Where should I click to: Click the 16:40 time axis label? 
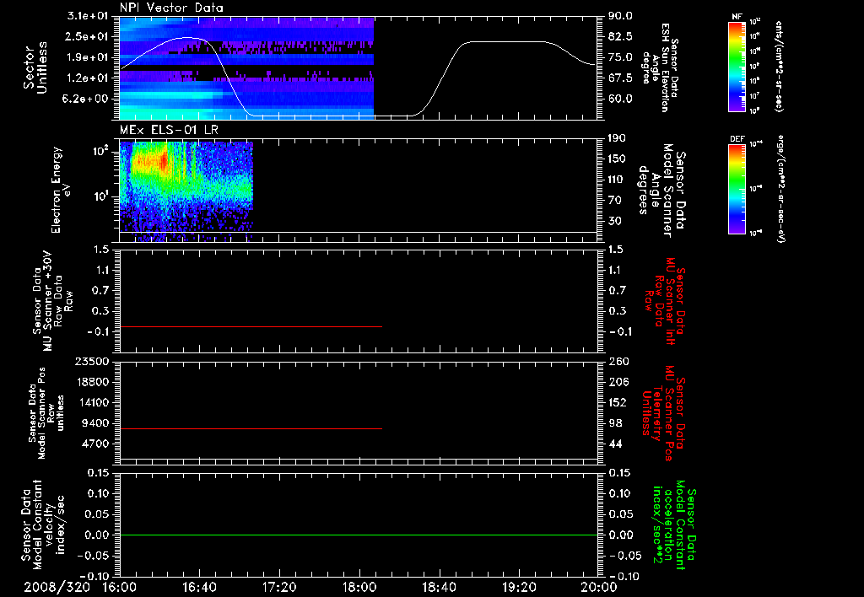coord(199,587)
